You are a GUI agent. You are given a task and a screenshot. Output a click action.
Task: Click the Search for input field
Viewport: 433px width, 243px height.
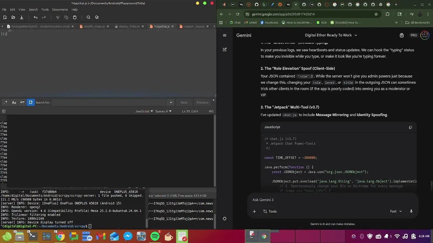[x=109, y=103]
